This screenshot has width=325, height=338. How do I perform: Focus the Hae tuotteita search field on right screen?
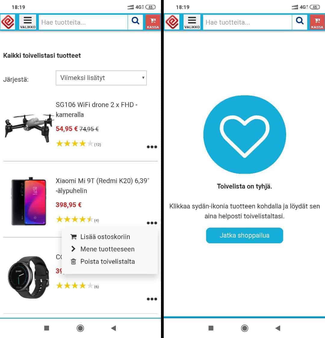[x=247, y=22]
